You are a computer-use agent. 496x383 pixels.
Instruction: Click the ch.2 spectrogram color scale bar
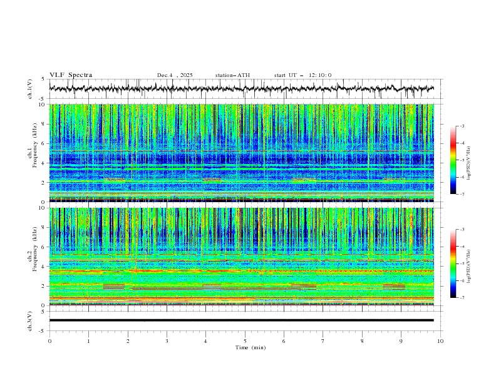pyautogui.click(x=453, y=263)
